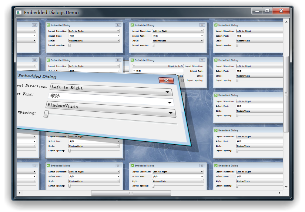Close the large tilted Embedded Dialog
The image size is (305, 212).
pyautogui.click(x=166, y=80)
